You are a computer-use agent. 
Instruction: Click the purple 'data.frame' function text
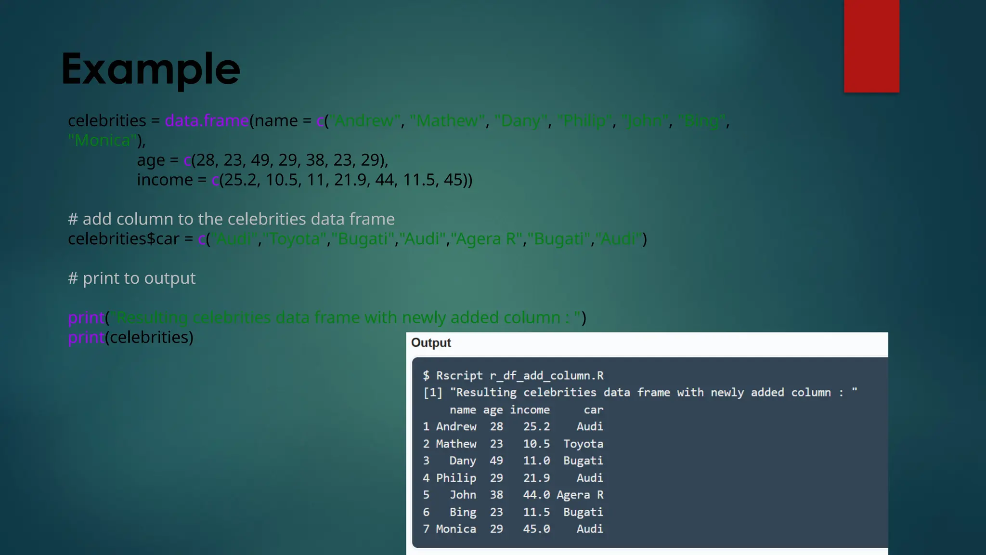pos(207,120)
